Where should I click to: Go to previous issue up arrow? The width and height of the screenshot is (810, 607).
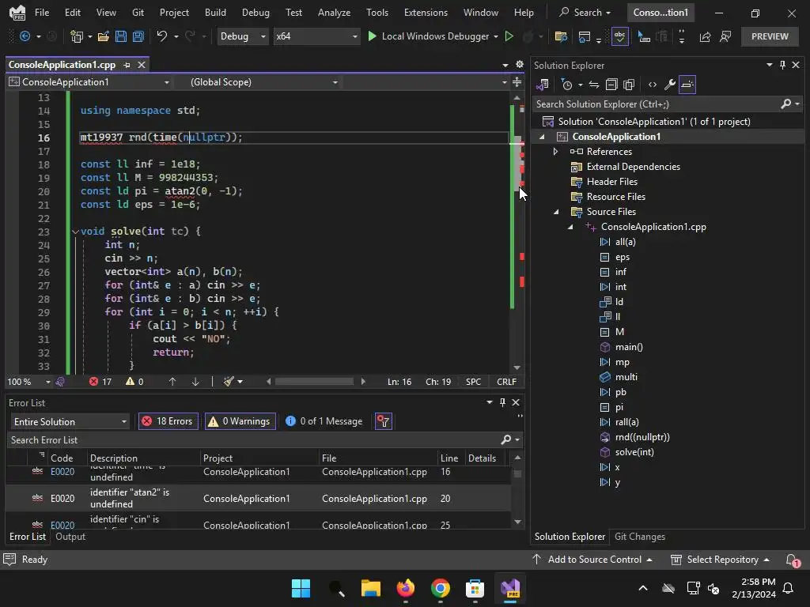point(172,382)
